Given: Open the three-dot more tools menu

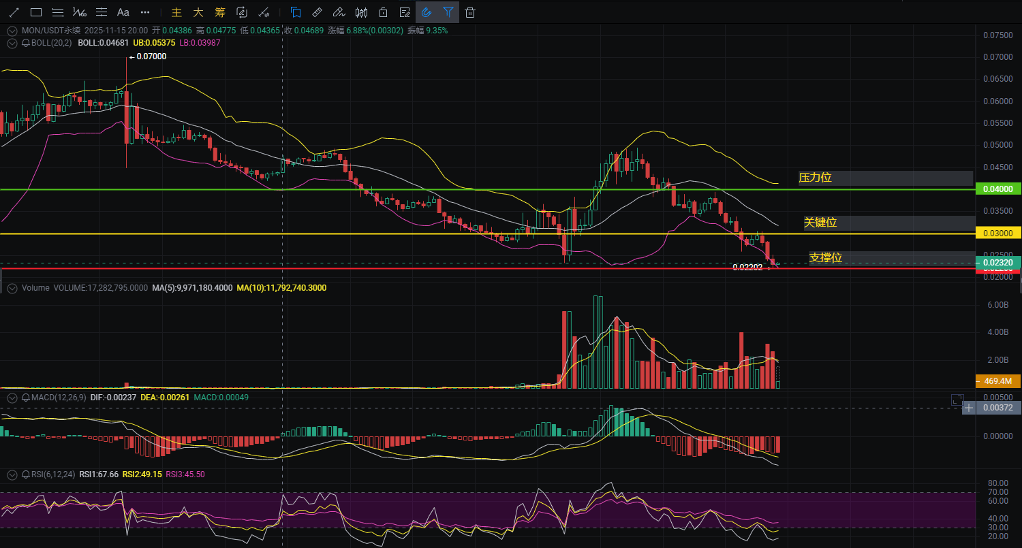Looking at the screenshot, I should point(144,12).
